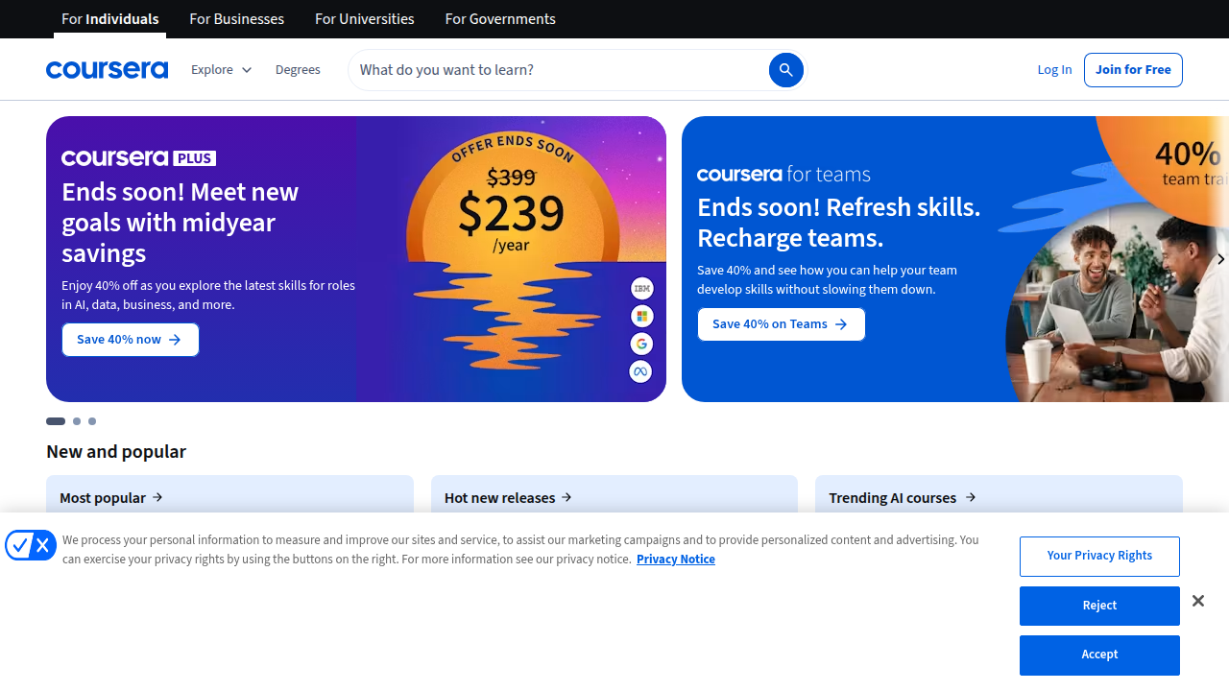Click Your Privacy Rights button
This screenshot has height=691, width=1229.
[1099, 557]
